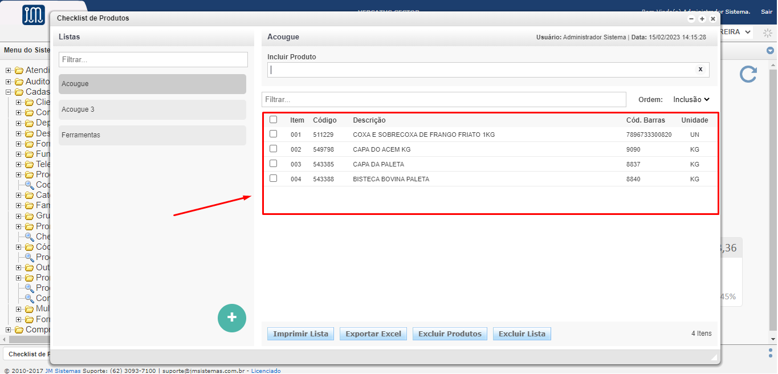Click the loading spinner icon at right
This screenshot has height=374, width=778.
pyautogui.click(x=767, y=32)
